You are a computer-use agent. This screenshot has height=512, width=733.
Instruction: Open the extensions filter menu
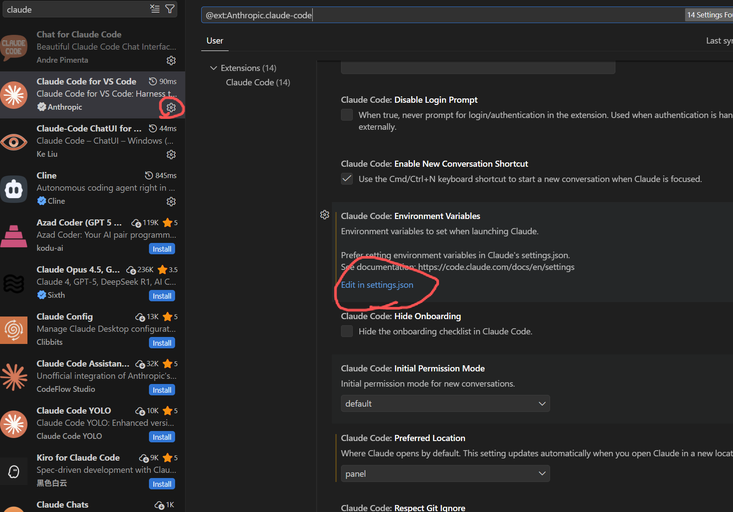click(170, 9)
